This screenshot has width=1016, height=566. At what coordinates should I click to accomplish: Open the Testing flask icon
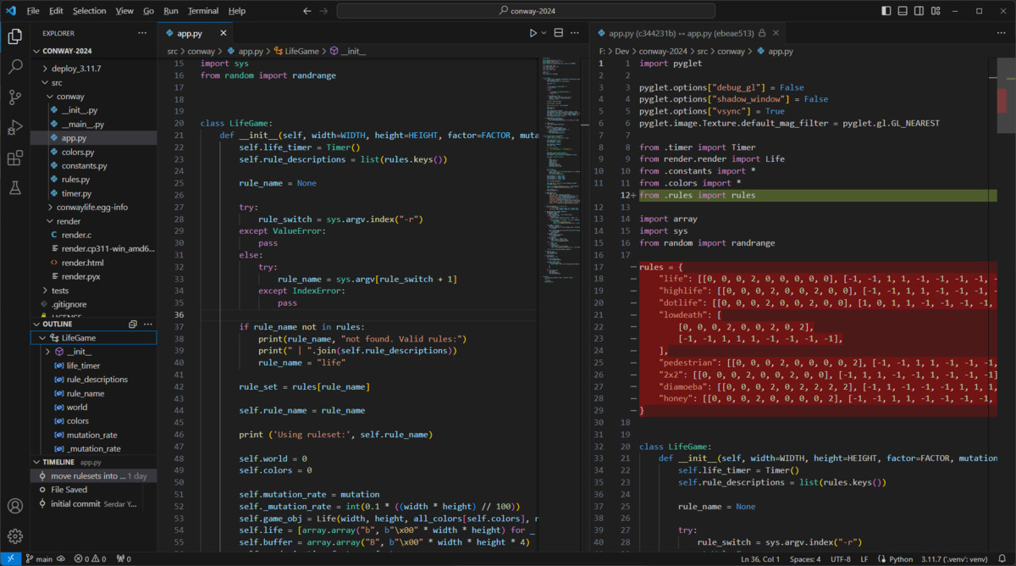click(x=14, y=190)
